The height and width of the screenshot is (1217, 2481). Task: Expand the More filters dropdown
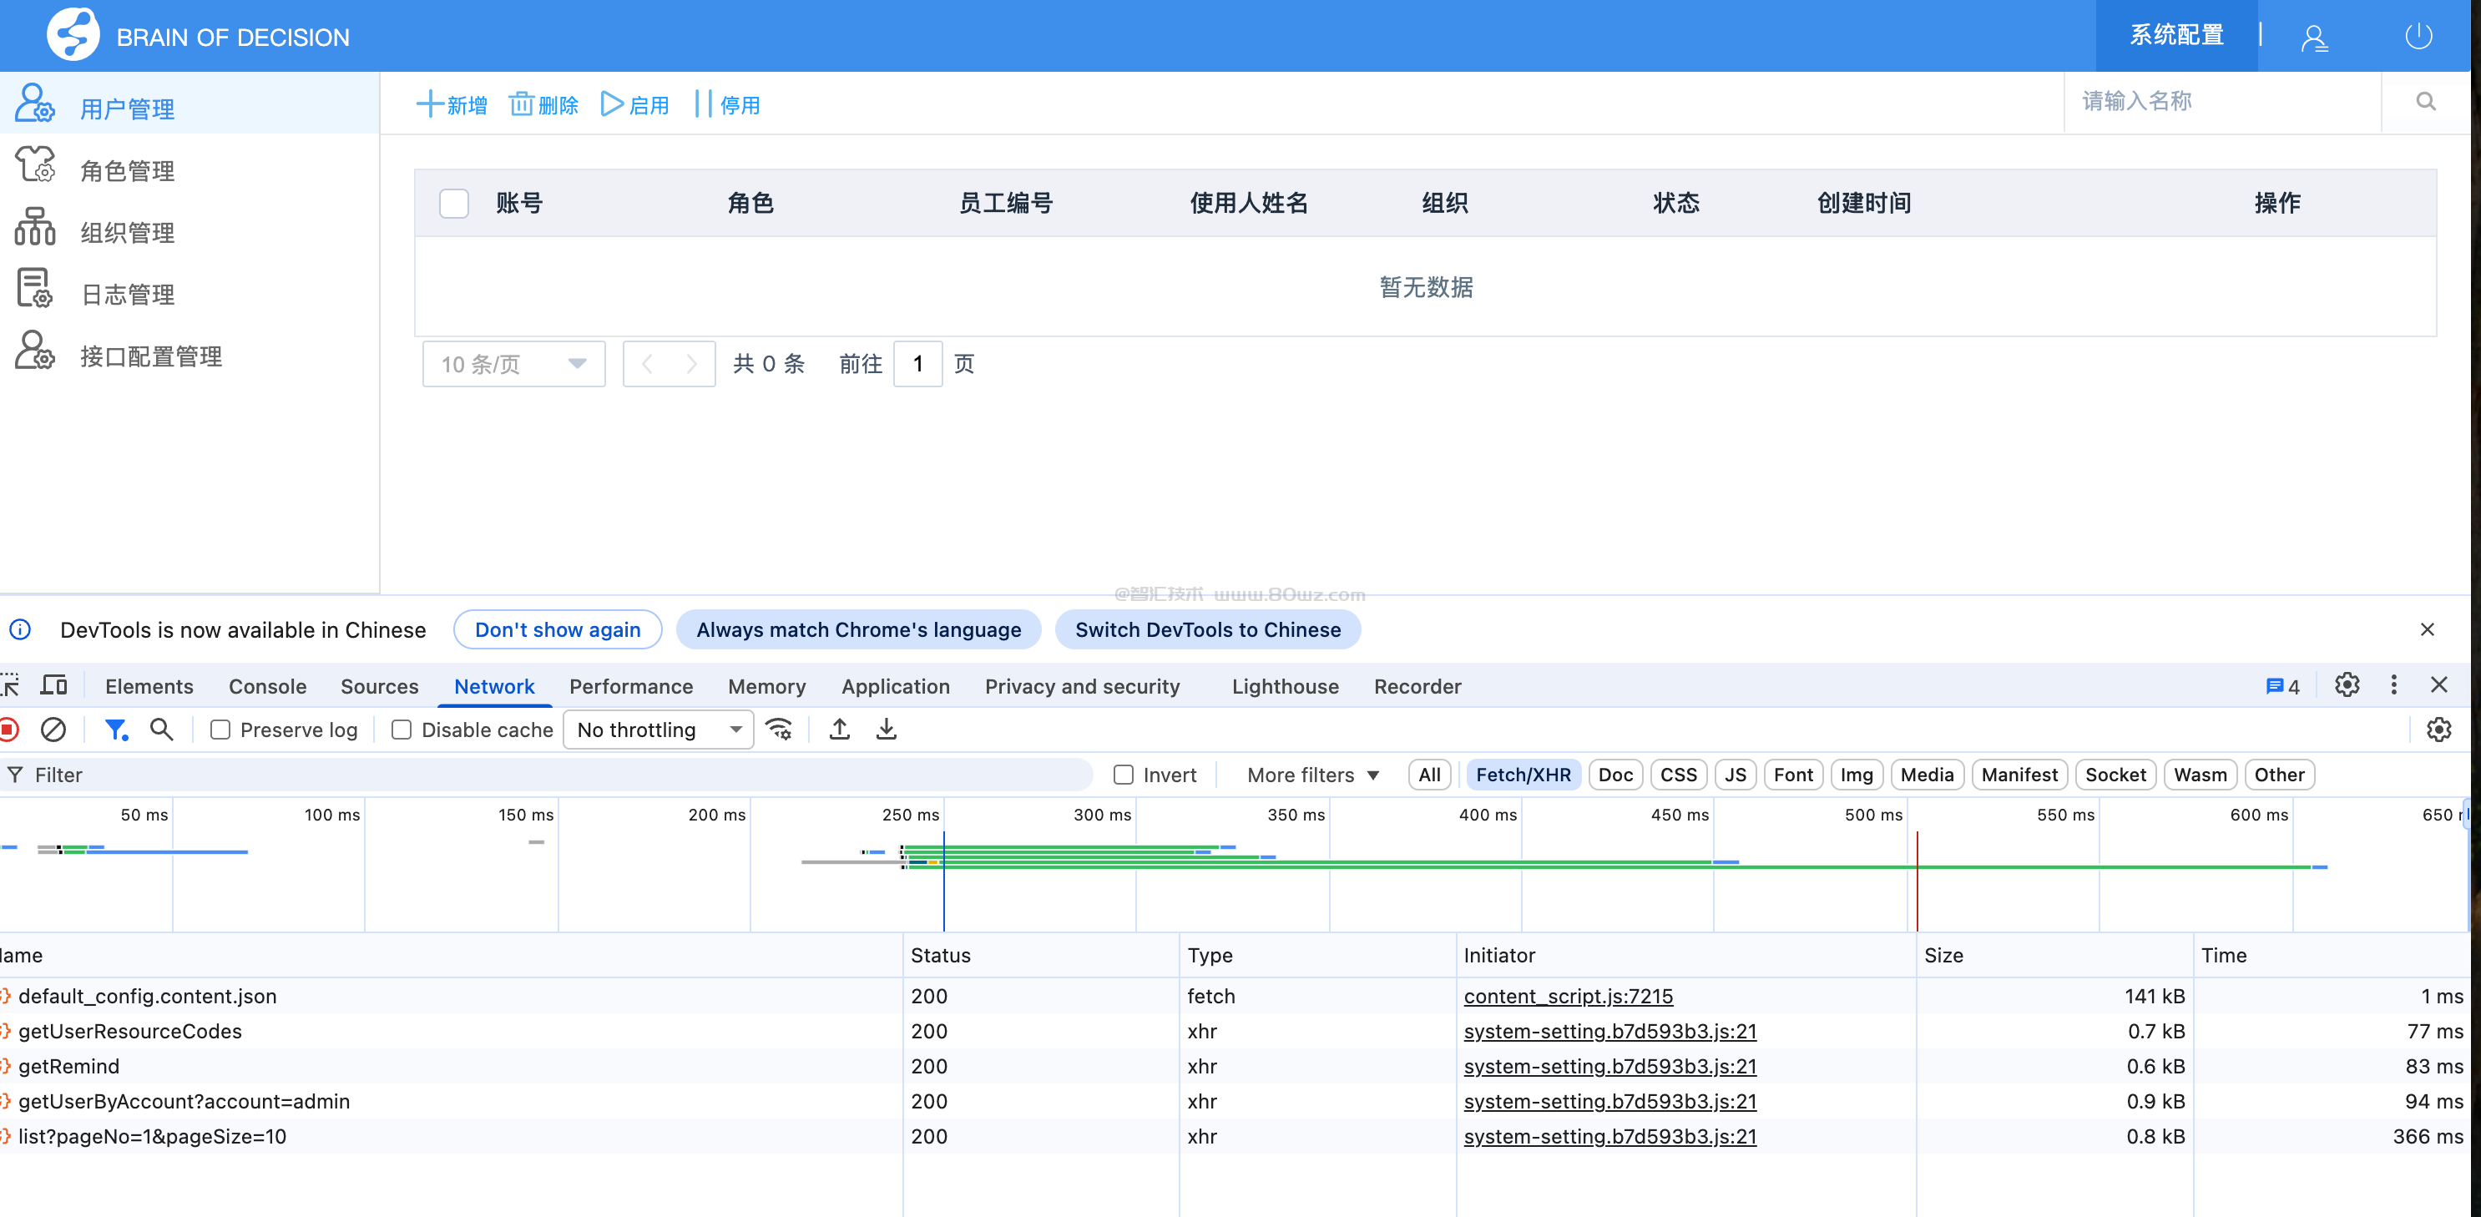click(1311, 775)
